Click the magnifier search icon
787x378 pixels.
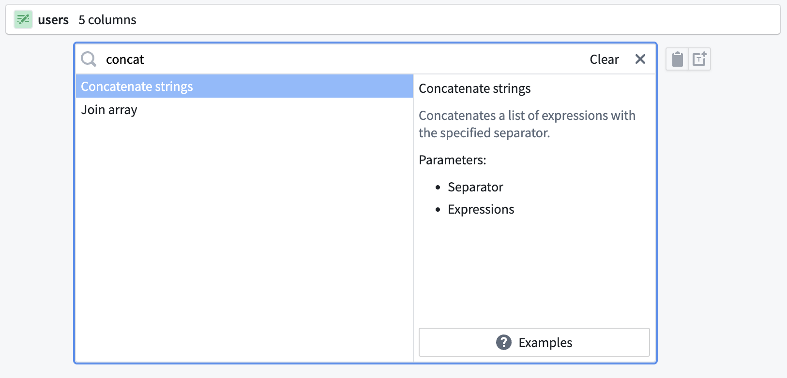[x=89, y=59]
